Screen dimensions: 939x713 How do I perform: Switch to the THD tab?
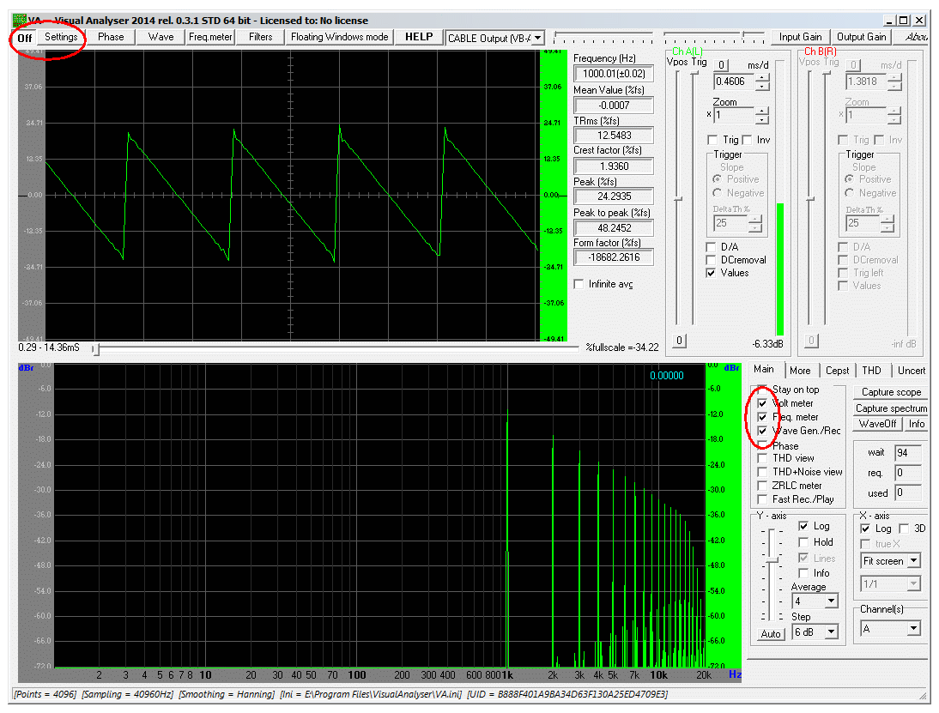click(x=871, y=370)
